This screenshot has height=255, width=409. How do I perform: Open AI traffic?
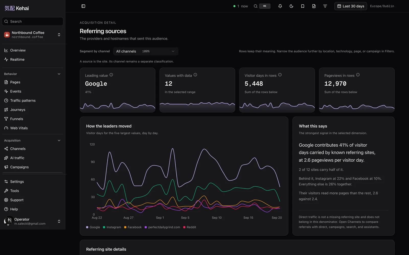(32, 158)
